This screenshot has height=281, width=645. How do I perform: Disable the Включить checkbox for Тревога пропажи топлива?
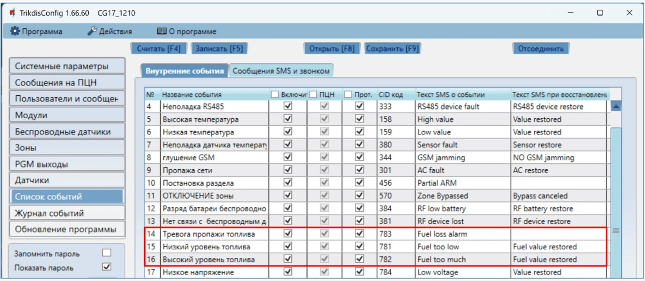[x=288, y=234]
